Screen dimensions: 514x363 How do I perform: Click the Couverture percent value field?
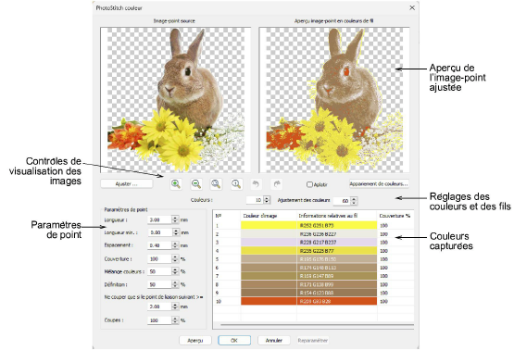click(x=159, y=259)
